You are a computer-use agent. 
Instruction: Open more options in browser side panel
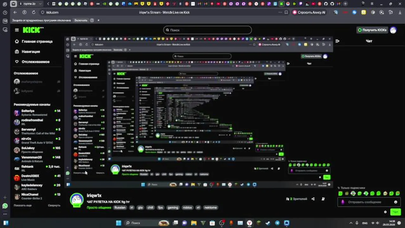[x=5, y=214]
